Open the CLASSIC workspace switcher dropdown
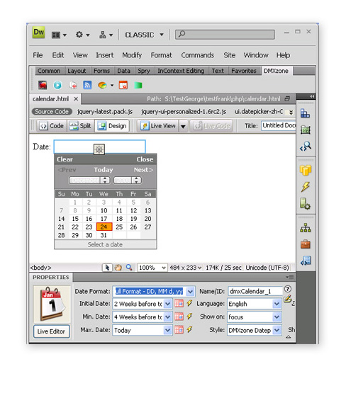 (145, 35)
